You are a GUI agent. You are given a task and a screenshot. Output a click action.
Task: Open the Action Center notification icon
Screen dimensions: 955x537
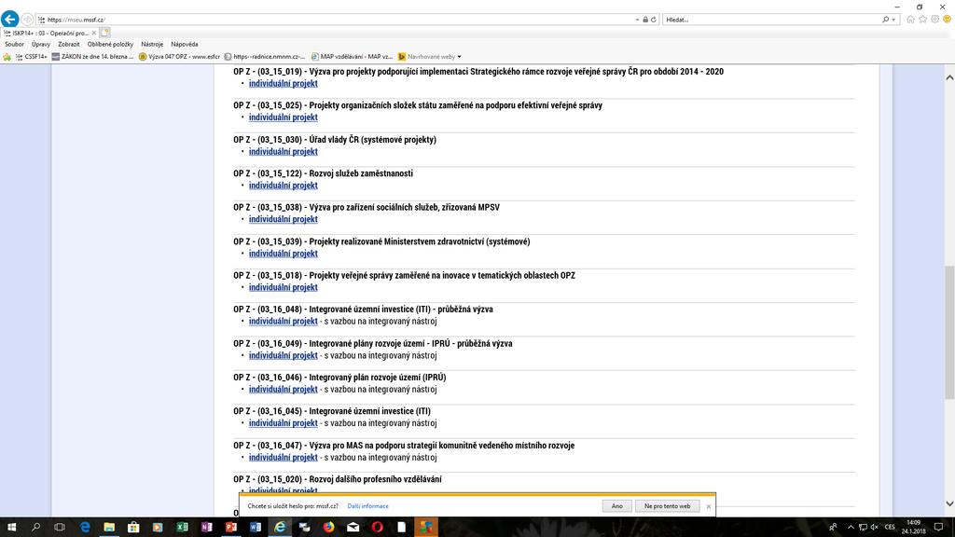[x=938, y=528]
